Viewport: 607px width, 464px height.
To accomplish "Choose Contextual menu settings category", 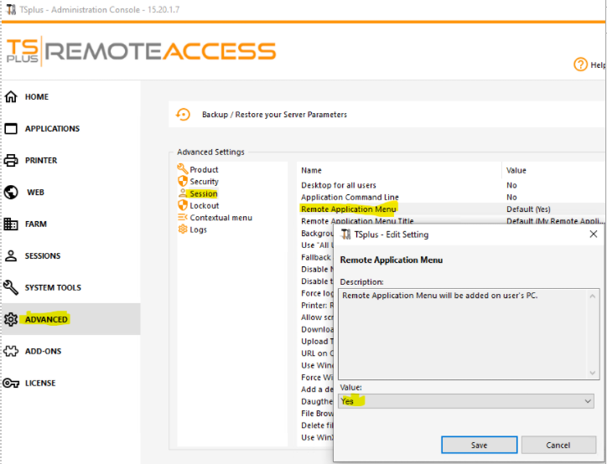I will pyautogui.click(x=220, y=218).
